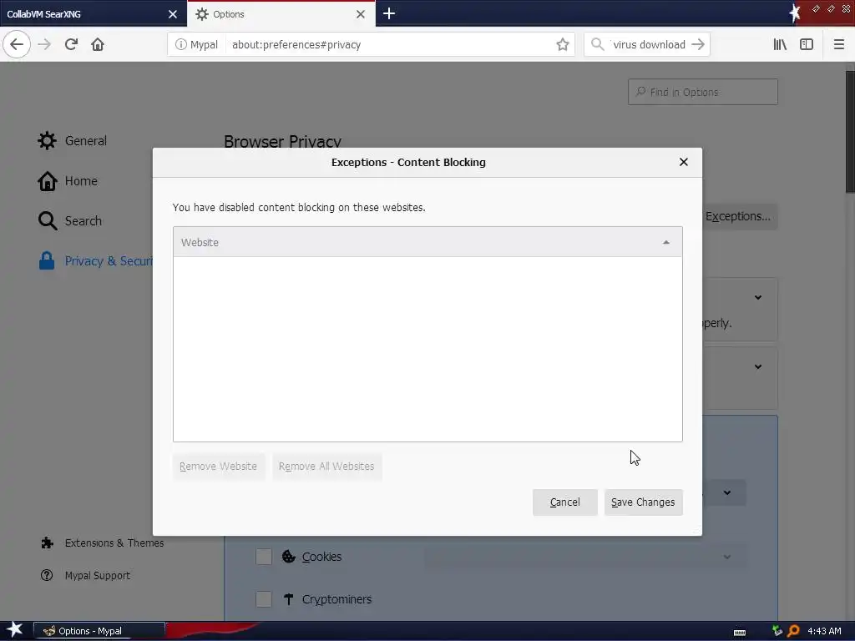Open Search settings in sidebar
The width and height of the screenshot is (855, 641).
click(x=70, y=220)
